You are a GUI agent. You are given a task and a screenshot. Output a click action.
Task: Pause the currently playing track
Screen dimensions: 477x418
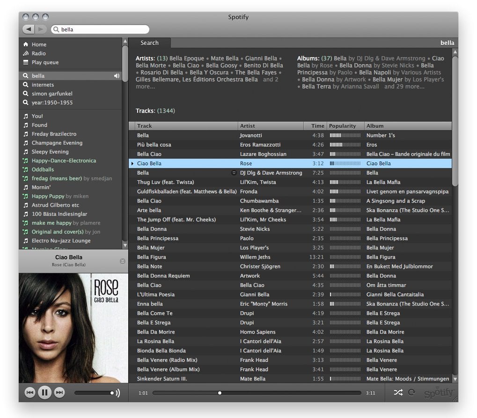click(44, 392)
